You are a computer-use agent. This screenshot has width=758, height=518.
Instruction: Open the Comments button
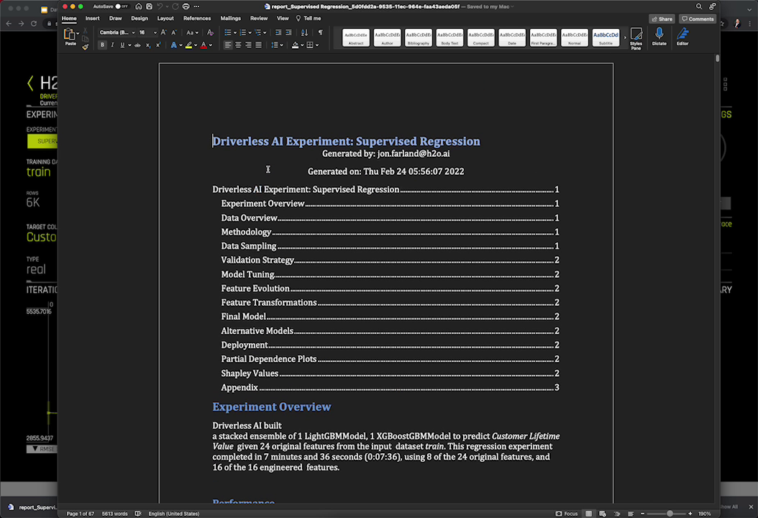(698, 19)
